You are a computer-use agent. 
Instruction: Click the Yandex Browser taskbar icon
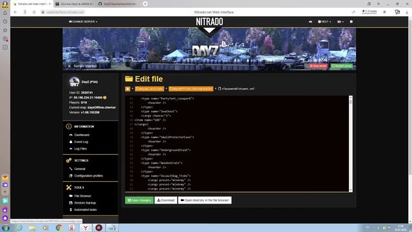click(86, 227)
